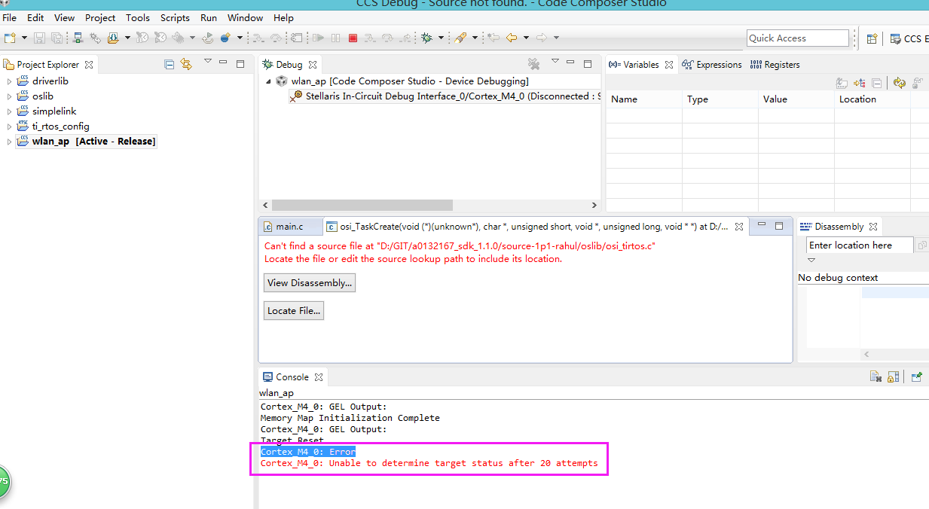929x509 pixels.
Task: Expand the wlan_ap active project
Action: pyautogui.click(x=9, y=142)
